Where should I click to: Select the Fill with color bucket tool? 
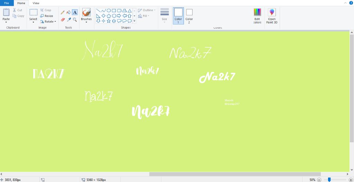69,12
